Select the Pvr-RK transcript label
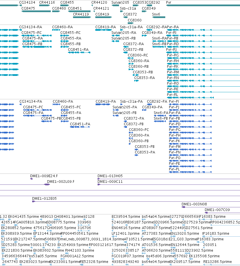Viewport: 240px width, 266px height. [x=173, y=66]
